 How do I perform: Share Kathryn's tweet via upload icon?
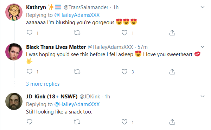172,33
